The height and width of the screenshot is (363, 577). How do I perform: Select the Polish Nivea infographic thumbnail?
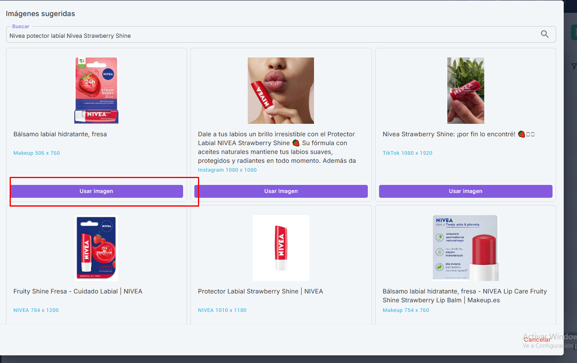click(466, 248)
